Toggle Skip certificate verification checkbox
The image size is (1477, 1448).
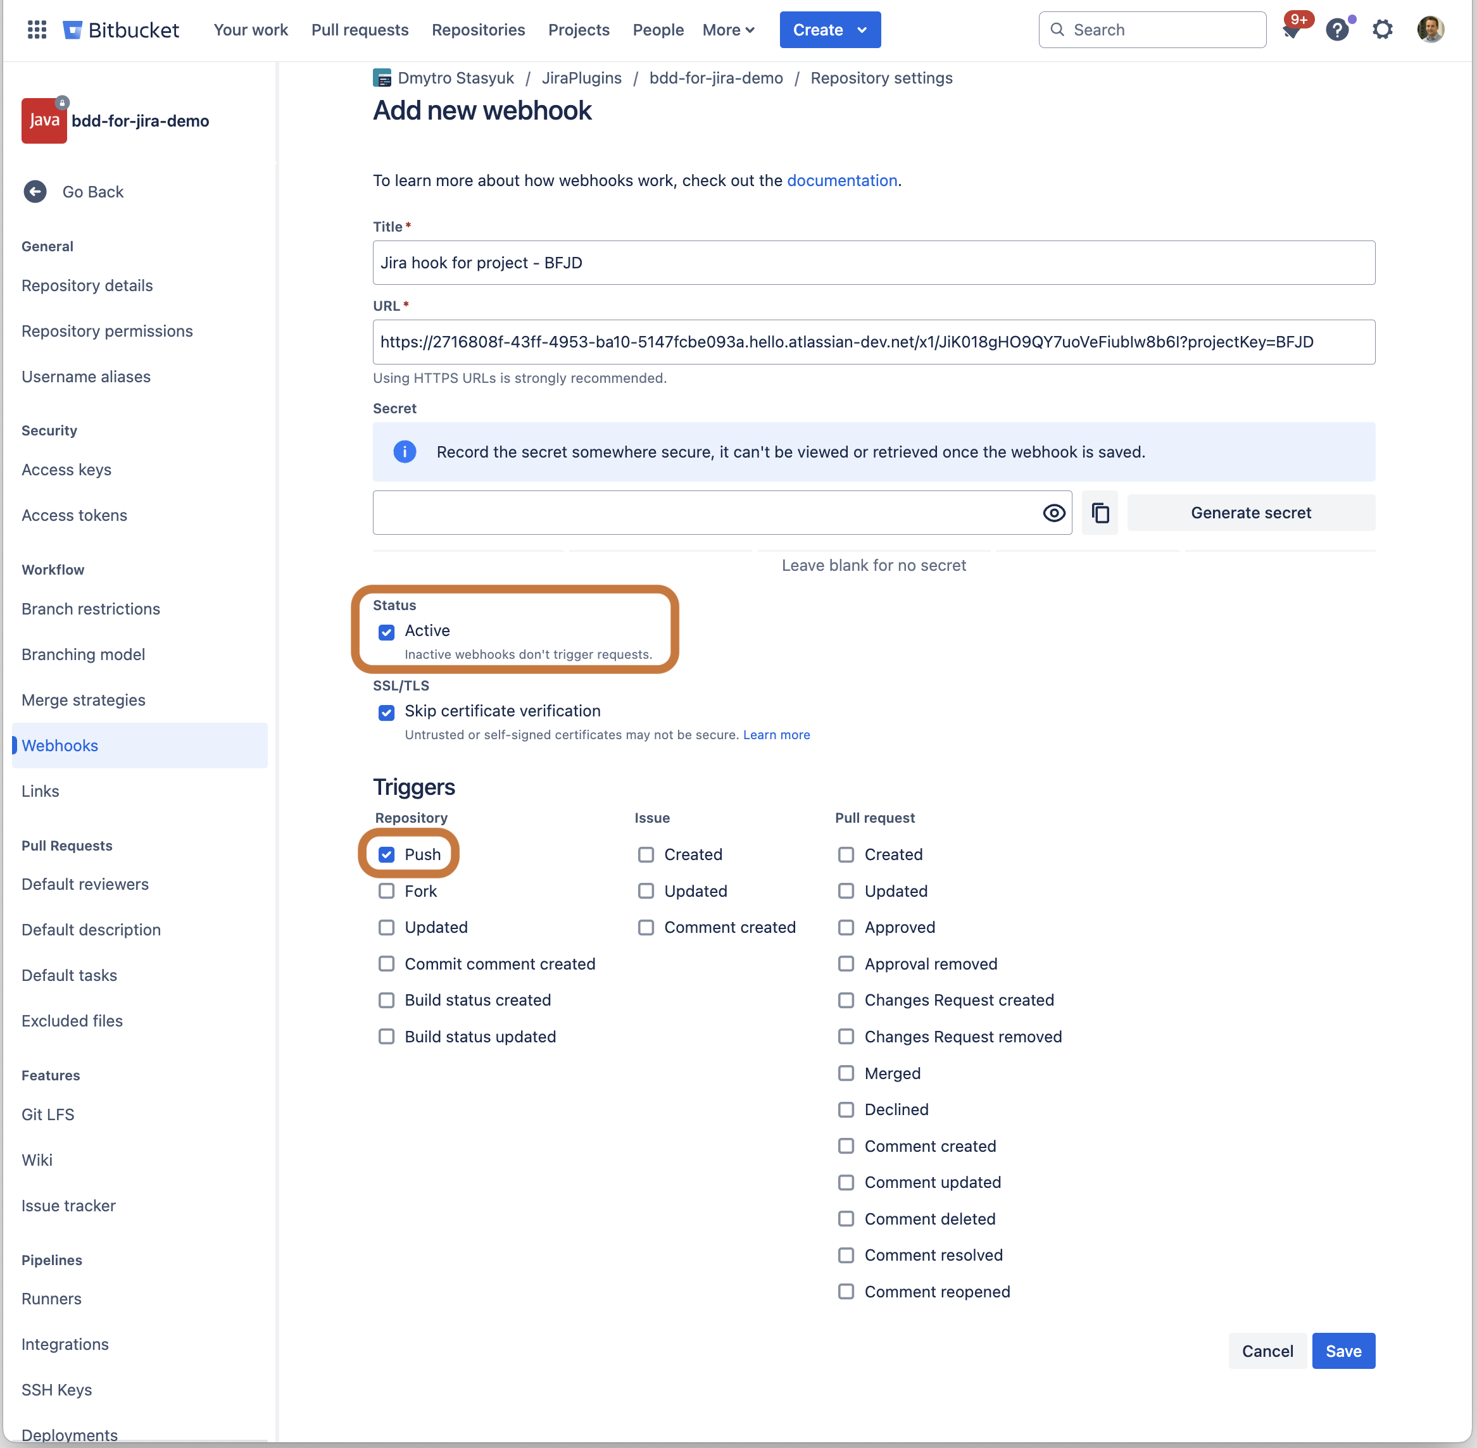387,712
